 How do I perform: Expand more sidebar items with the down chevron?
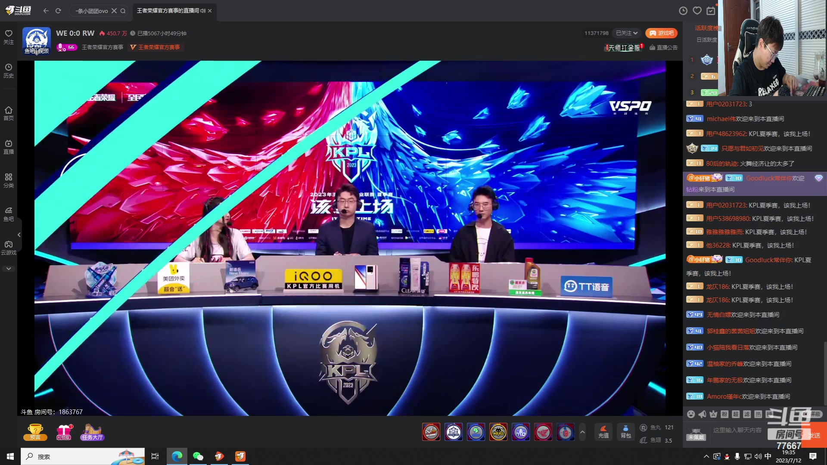click(9, 268)
